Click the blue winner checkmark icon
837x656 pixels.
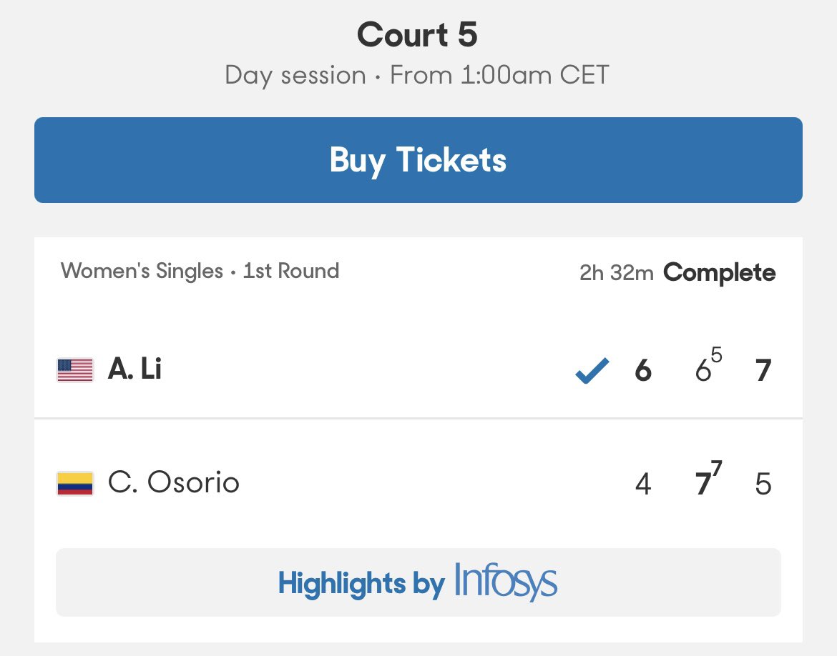(x=592, y=371)
